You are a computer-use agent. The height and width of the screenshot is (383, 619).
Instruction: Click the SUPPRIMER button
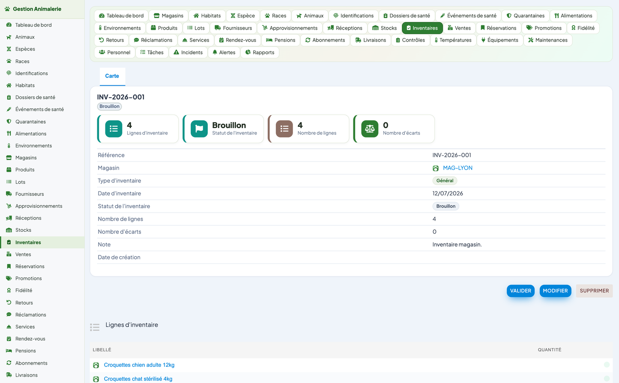click(594, 291)
